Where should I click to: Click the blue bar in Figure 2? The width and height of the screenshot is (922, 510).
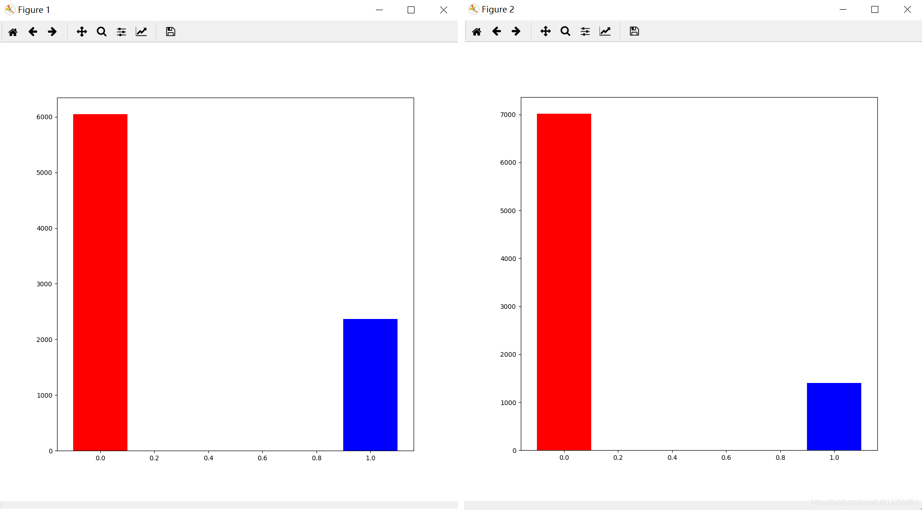pos(834,417)
